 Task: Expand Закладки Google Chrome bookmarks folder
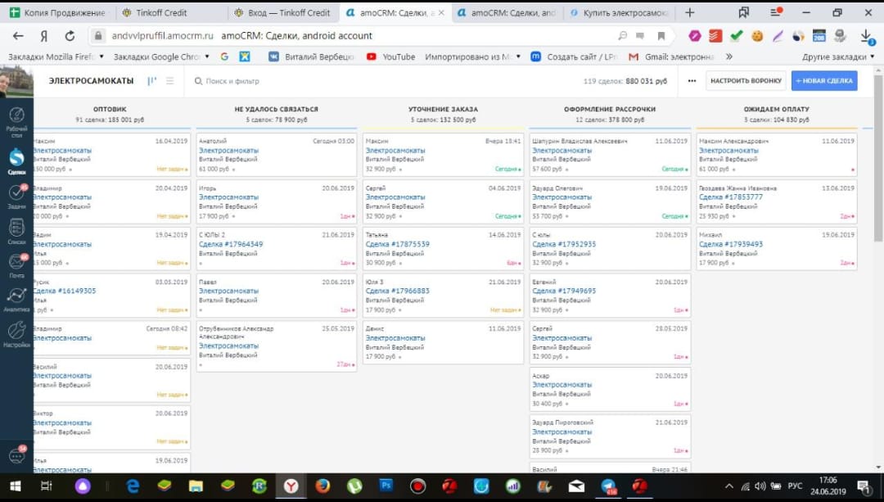click(x=160, y=57)
